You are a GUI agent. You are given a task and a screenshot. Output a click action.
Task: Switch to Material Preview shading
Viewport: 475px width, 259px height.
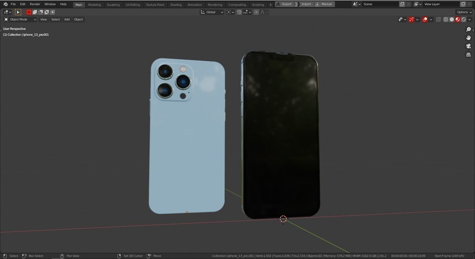coord(458,19)
